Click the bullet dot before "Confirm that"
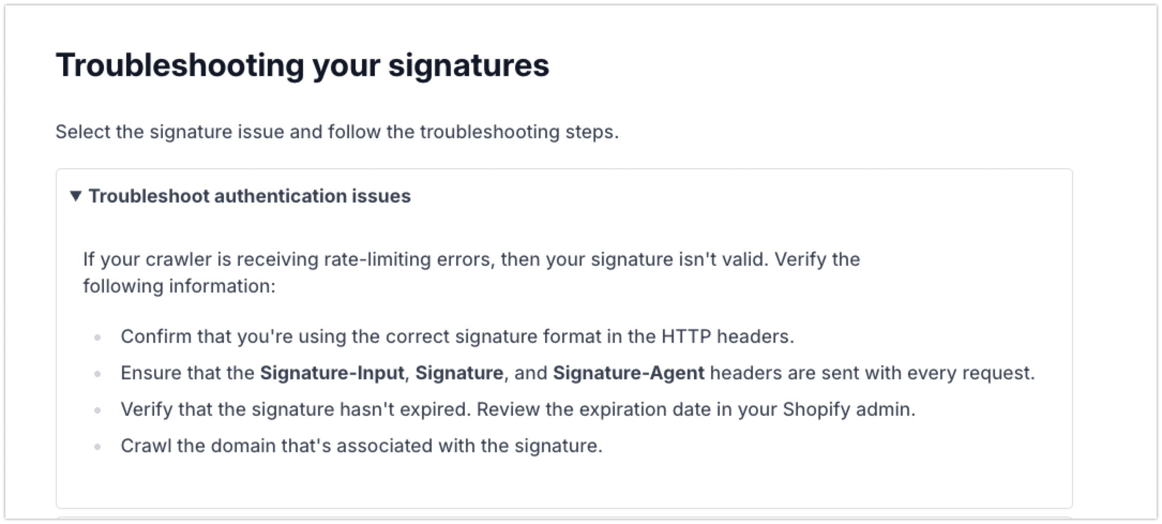This screenshot has width=1162, height=524. 97,338
